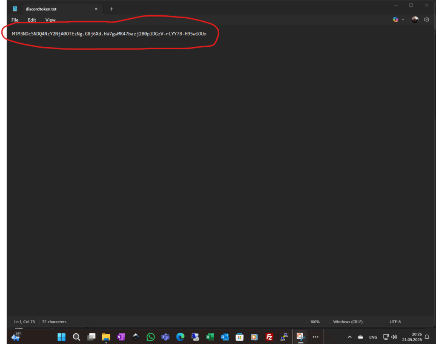Open the Windows Start menu
Screen dimensions: 436x344
point(61,337)
